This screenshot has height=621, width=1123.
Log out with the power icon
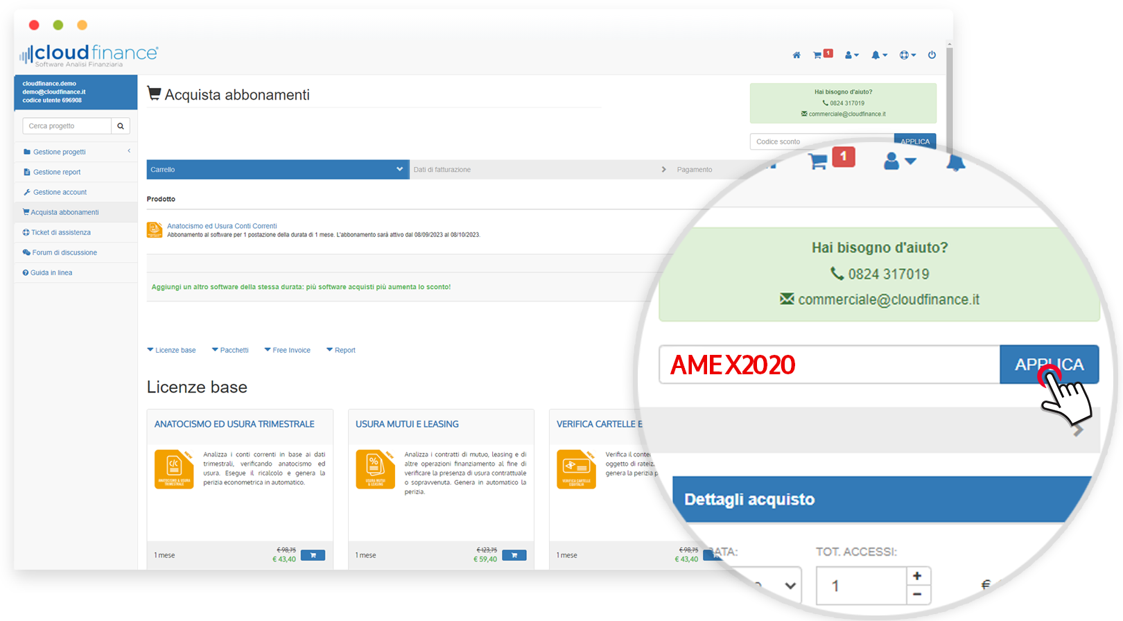(932, 55)
